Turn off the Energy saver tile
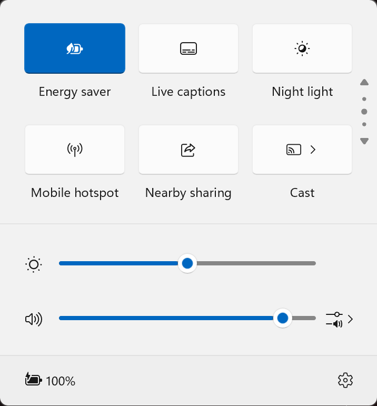 click(75, 48)
